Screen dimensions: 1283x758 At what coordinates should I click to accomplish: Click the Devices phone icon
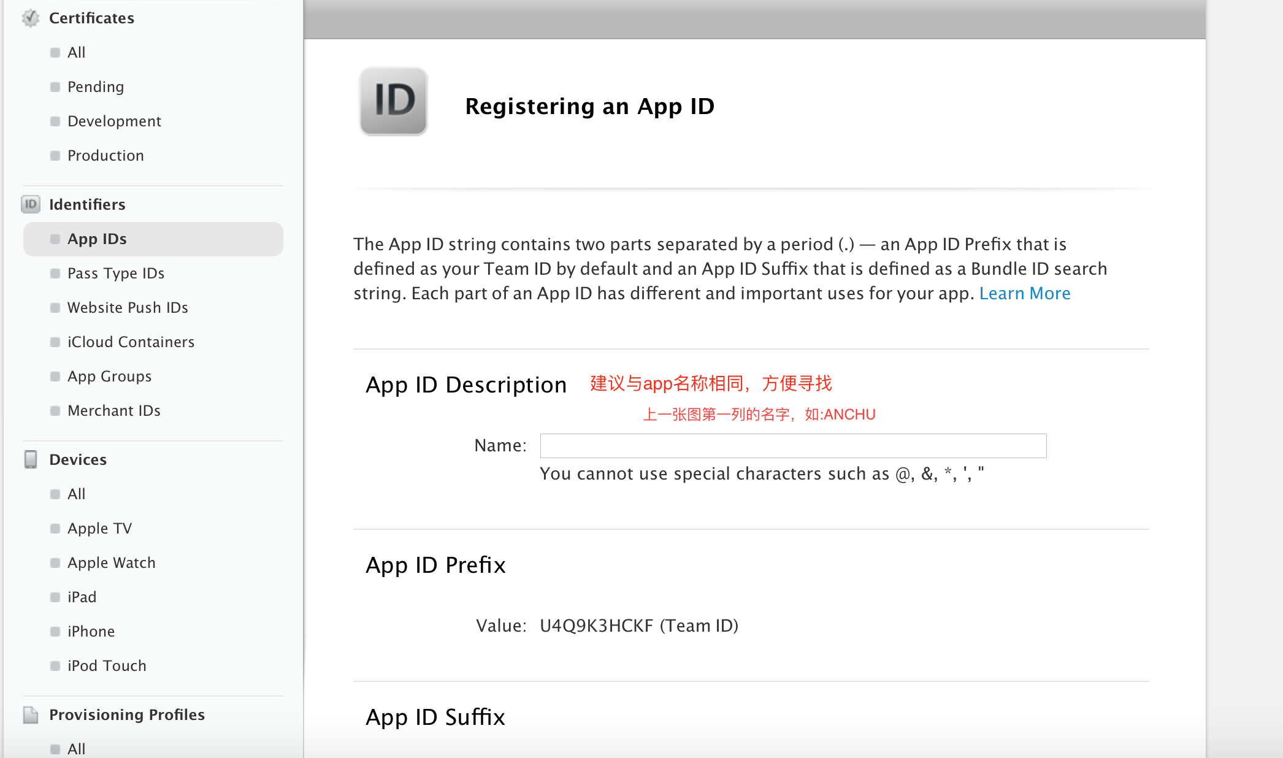(x=31, y=459)
